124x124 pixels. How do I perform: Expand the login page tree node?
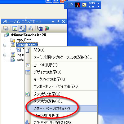click(x=5, y=55)
